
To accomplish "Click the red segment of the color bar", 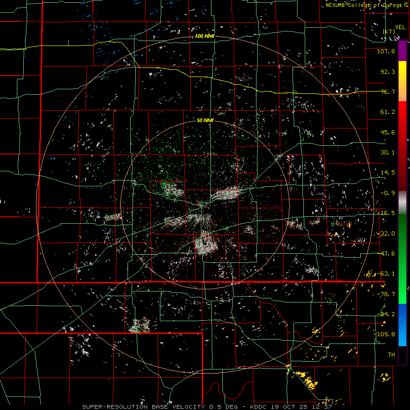I will tap(402, 146).
